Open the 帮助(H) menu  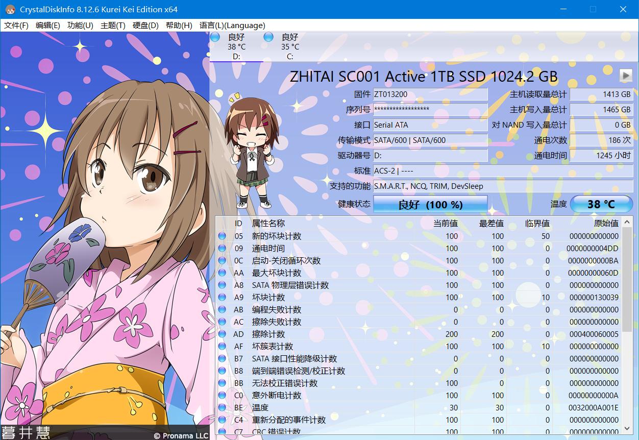(179, 26)
